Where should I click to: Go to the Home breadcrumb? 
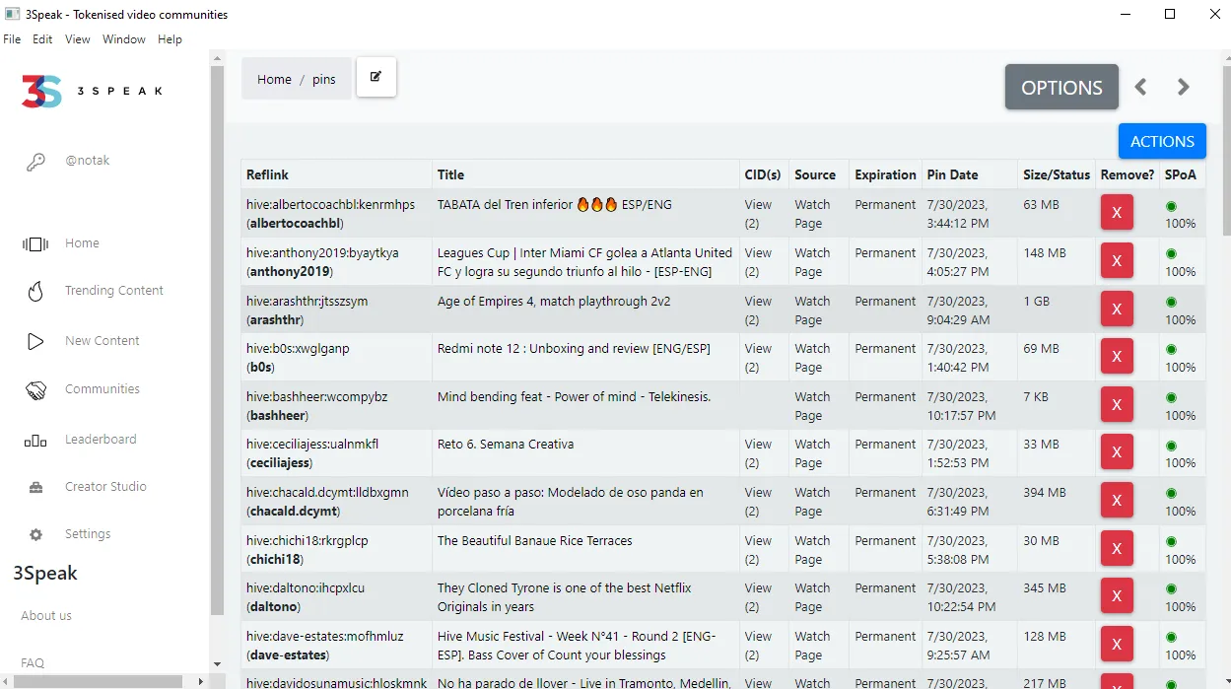pos(274,80)
